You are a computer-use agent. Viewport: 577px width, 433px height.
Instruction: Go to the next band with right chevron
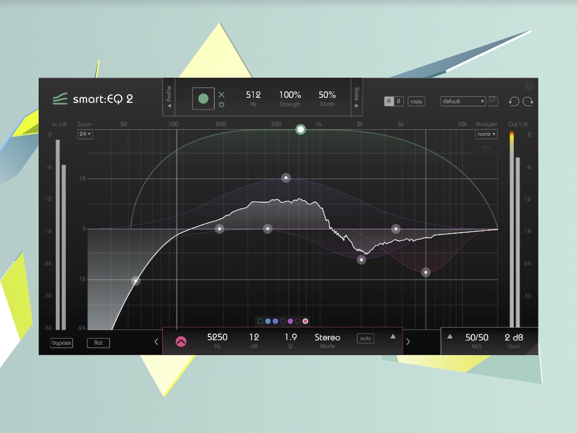point(408,341)
